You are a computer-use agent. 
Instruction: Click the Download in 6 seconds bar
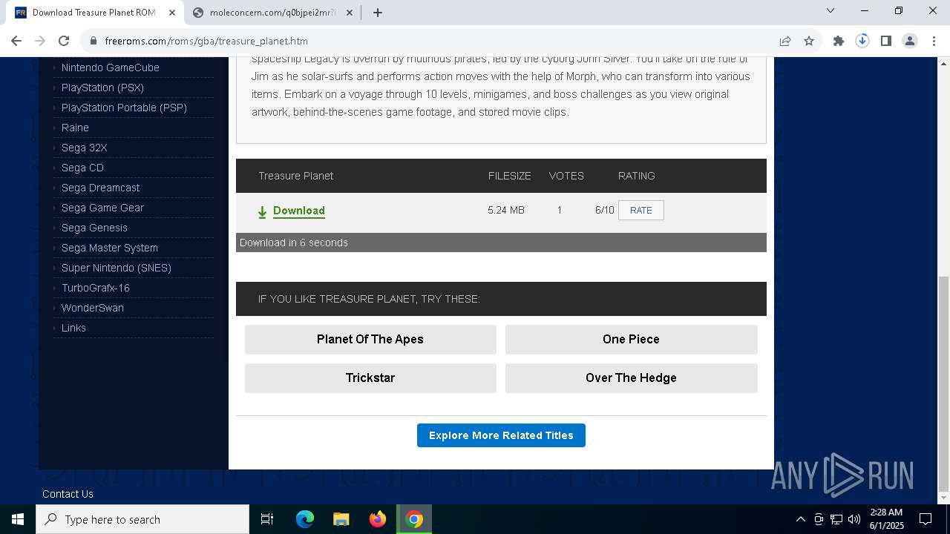tap(501, 243)
